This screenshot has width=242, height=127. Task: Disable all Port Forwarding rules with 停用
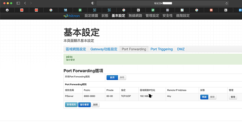[x=122, y=78]
